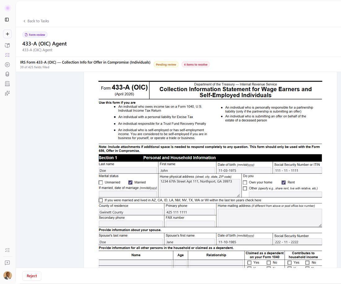Open the user profile avatar

coord(8,276)
